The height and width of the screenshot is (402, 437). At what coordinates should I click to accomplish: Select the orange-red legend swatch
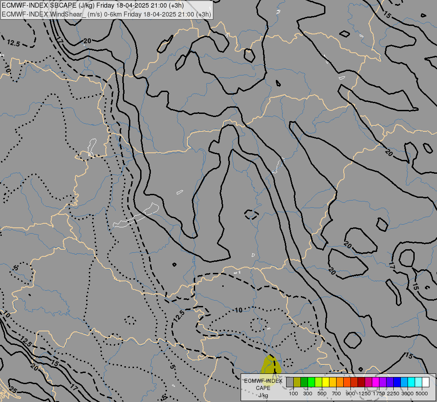[347, 382]
